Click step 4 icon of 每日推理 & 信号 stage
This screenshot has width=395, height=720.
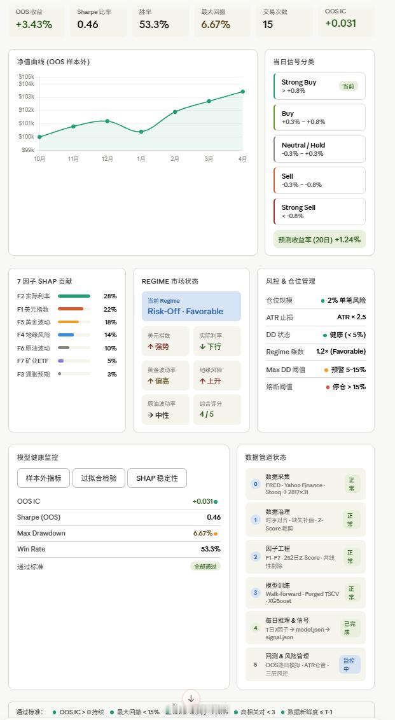pyautogui.click(x=256, y=628)
